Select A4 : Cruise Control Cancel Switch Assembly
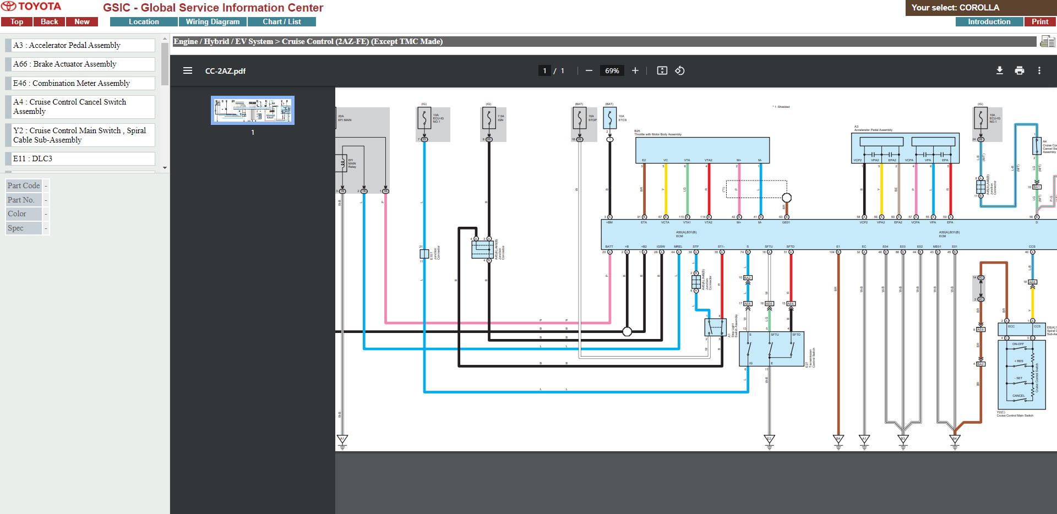This screenshot has width=1057, height=514. pyautogui.click(x=80, y=107)
